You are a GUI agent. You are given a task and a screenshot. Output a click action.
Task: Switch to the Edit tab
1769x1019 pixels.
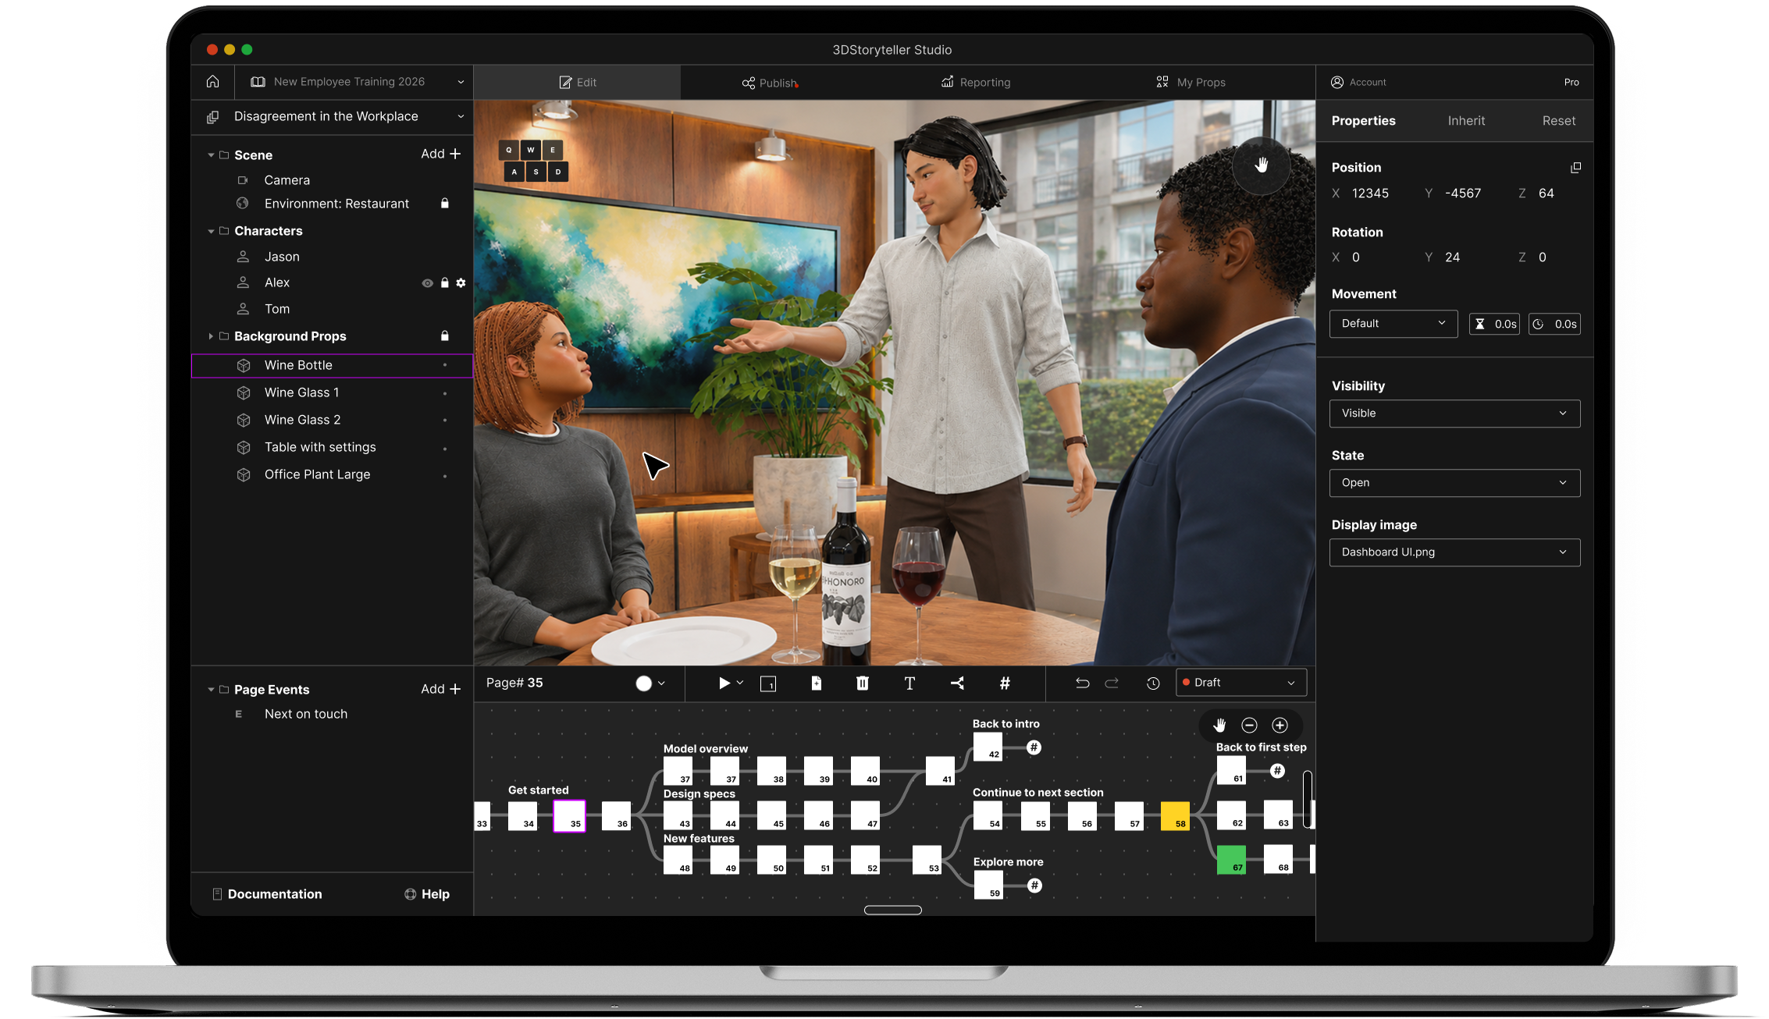pyautogui.click(x=578, y=83)
